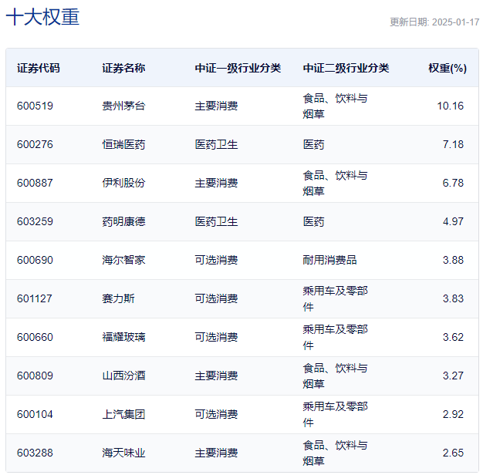Click weight value 3.62
The image size is (483, 475).
point(453,337)
